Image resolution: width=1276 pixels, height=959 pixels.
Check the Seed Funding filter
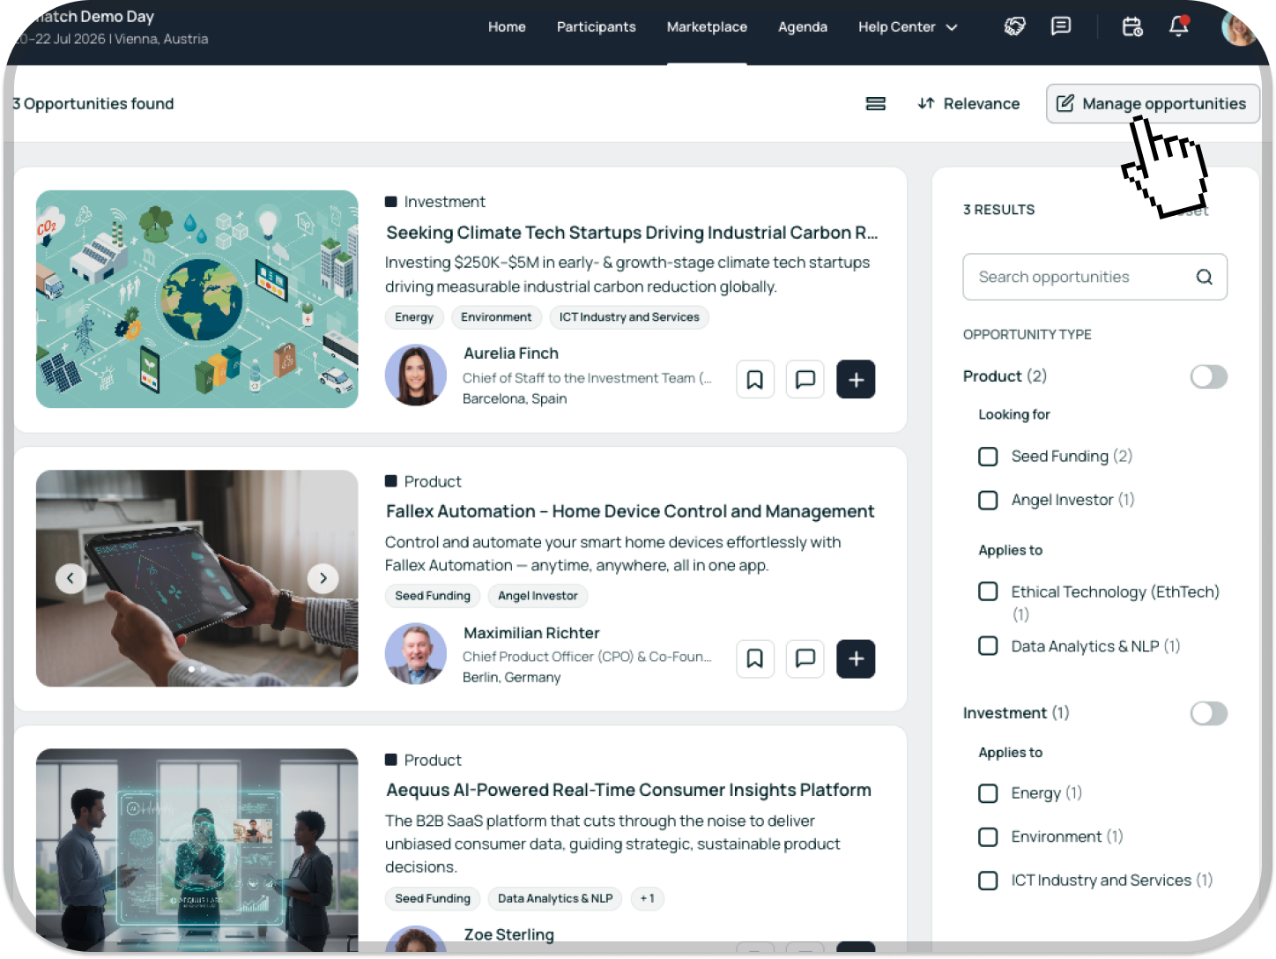point(988,457)
